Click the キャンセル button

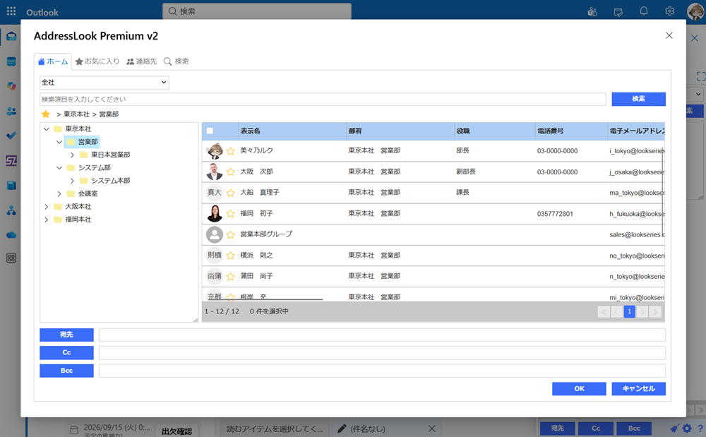[638, 389]
